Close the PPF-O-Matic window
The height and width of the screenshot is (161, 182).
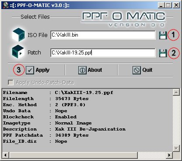pyautogui.click(x=176, y=5)
